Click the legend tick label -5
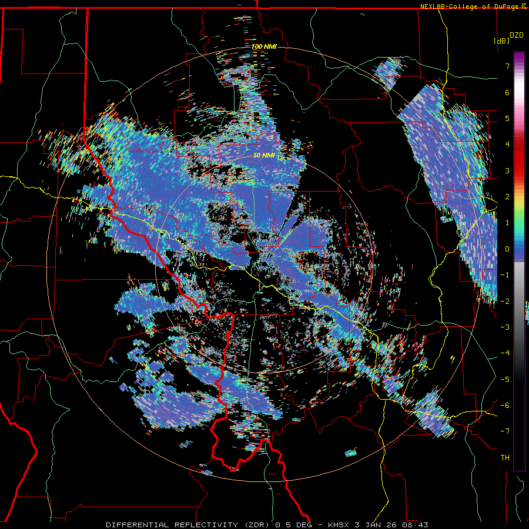 (x=505, y=380)
